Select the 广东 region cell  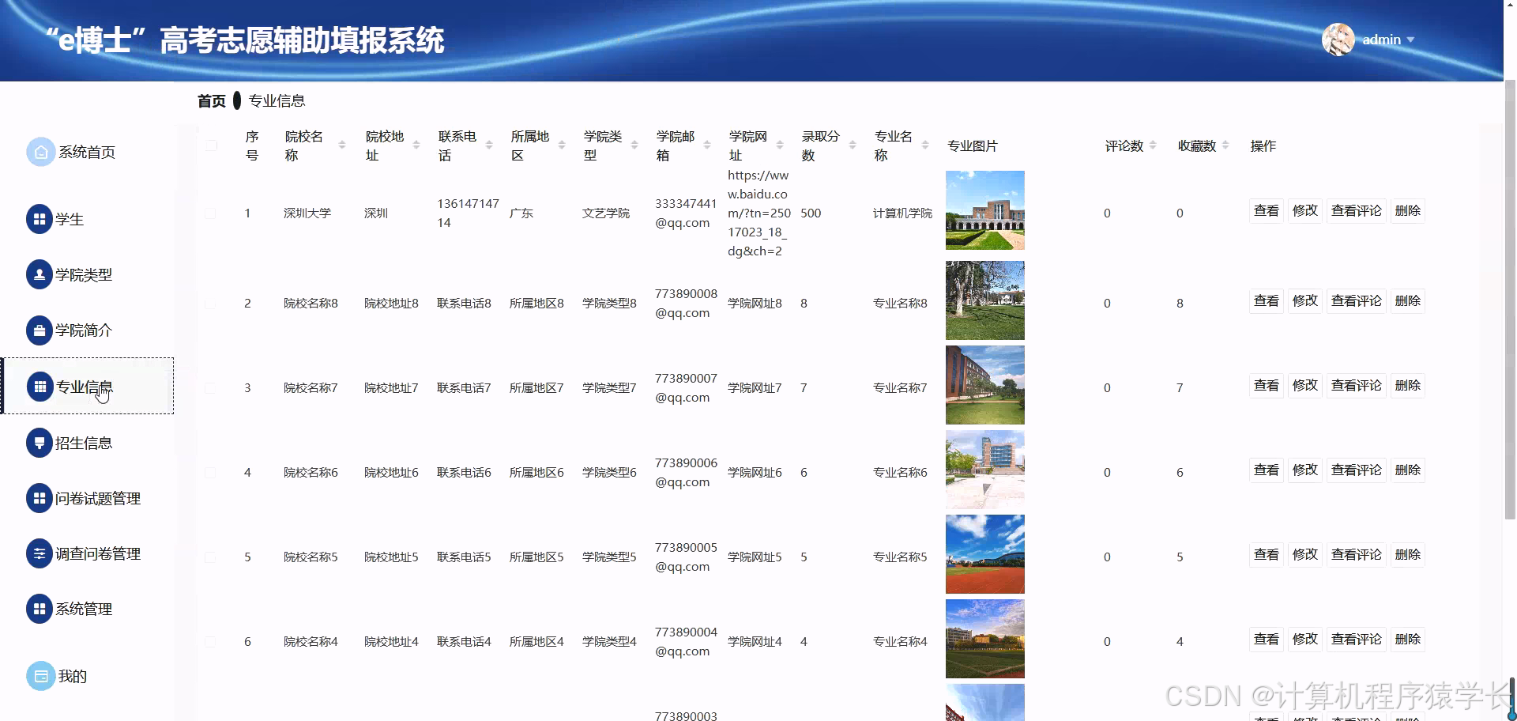(521, 213)
